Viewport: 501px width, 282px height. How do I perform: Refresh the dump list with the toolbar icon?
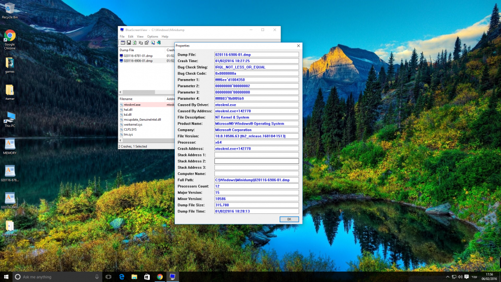click(x=134, y=43)
